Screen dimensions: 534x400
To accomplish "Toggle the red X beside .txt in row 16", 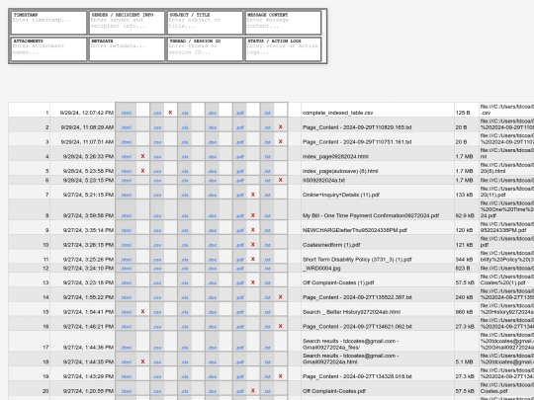I will [280, 326].
